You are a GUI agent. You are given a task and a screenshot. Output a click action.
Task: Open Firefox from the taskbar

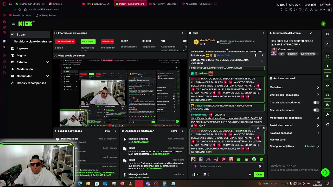[x=122, y=184]
